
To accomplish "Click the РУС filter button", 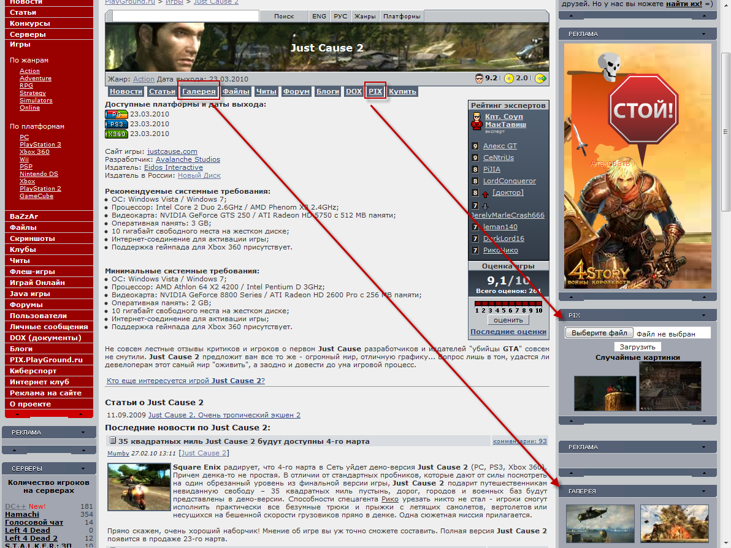I will [340, 17].
